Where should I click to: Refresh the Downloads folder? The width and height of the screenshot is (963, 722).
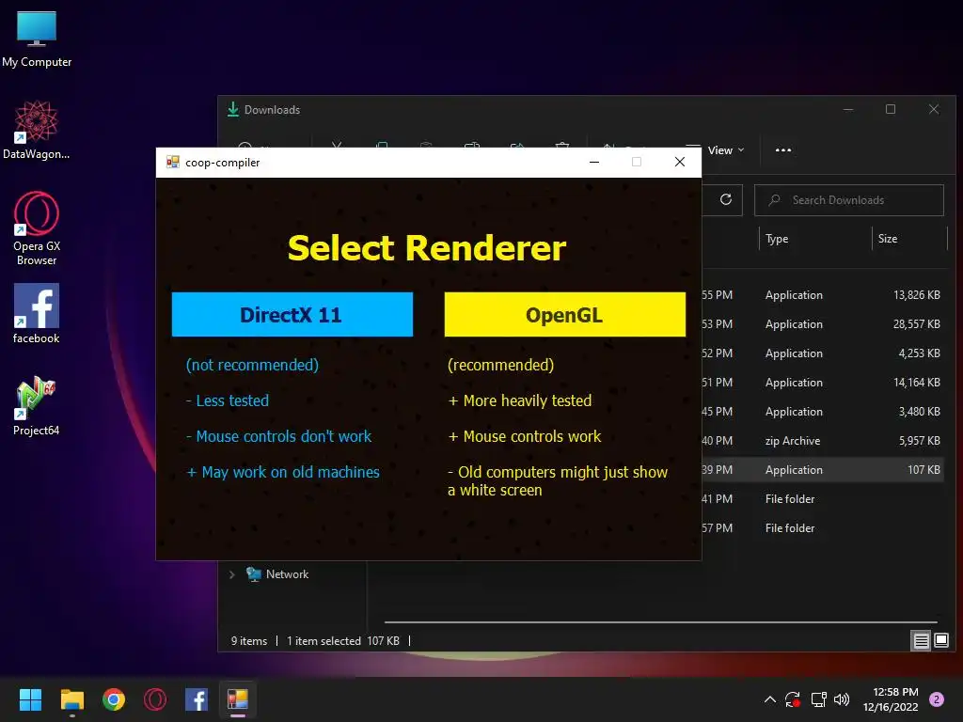[726, 199]
